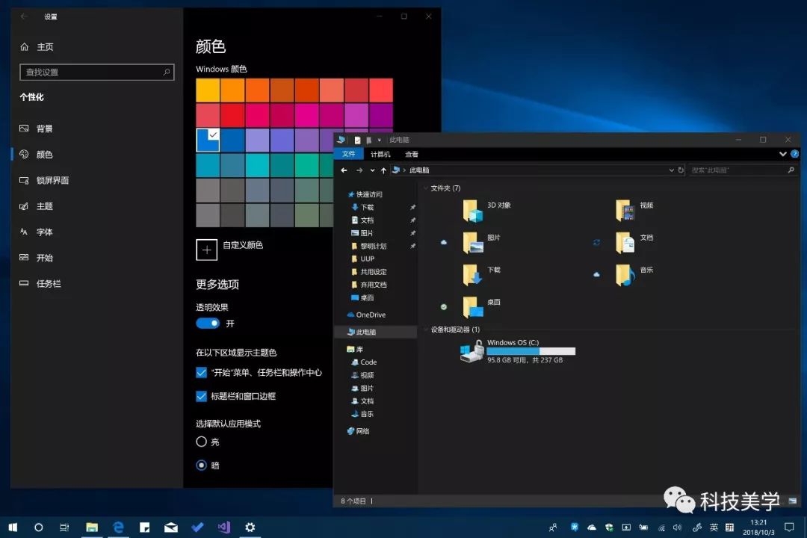Viewport: 807px width, 538px height.
Task: Open Task View from the taskbar
Action: pyautogui.click(x=64, y=528)
